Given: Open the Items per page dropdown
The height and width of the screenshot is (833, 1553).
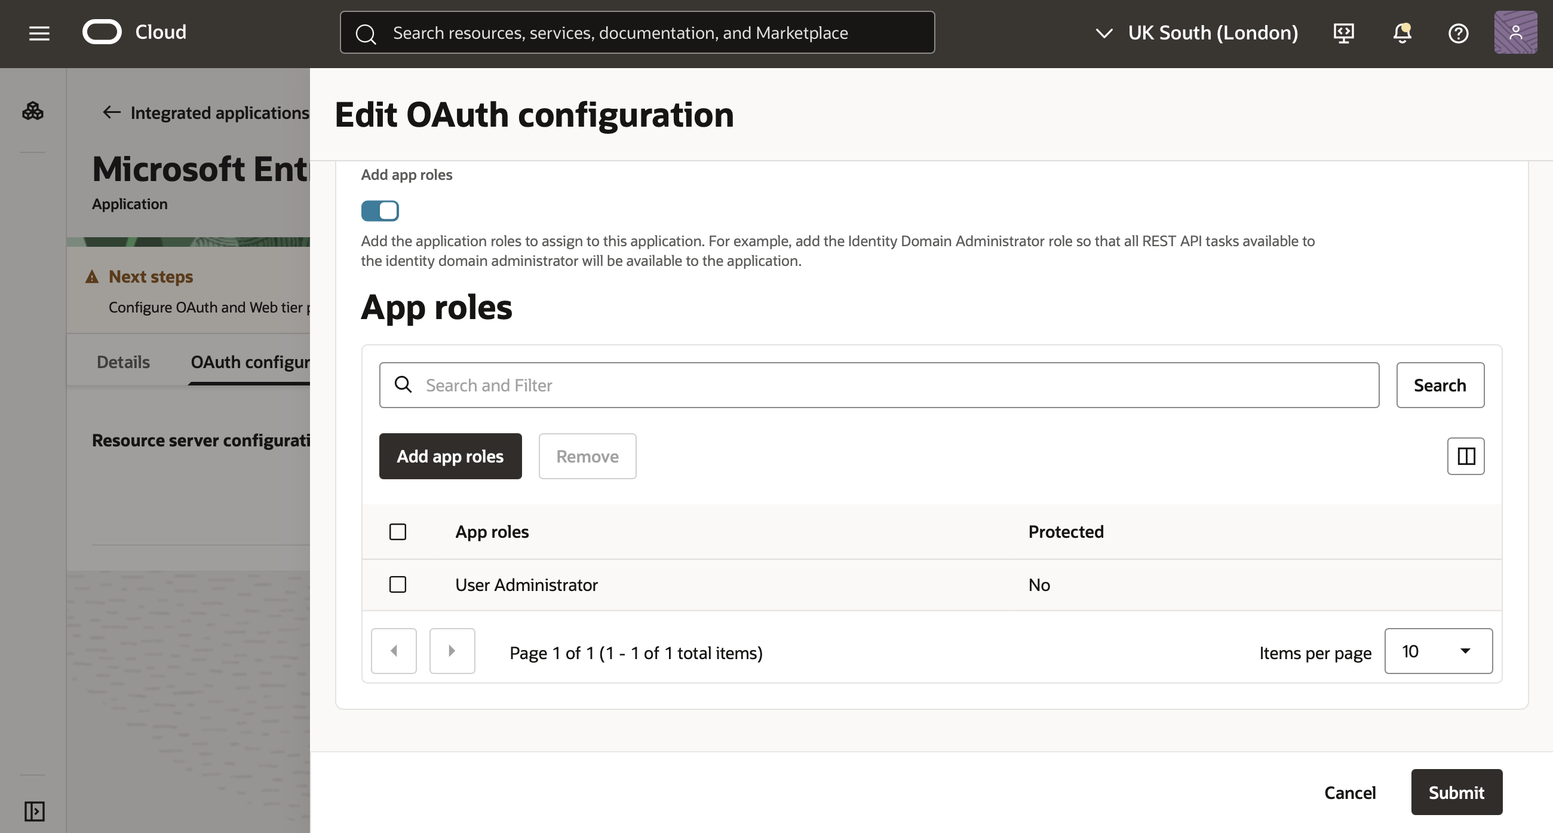Looking at the screenshot, I should click(1438, 651).
